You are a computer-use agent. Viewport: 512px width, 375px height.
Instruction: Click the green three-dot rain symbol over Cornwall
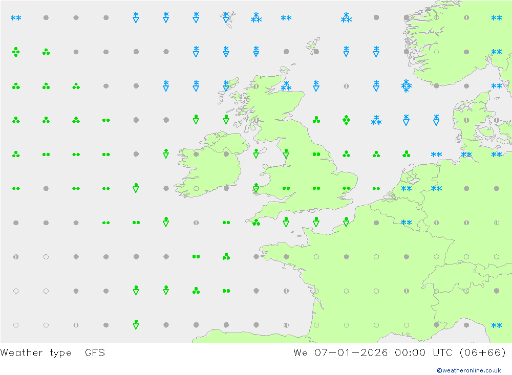click(x=257, y=223)
